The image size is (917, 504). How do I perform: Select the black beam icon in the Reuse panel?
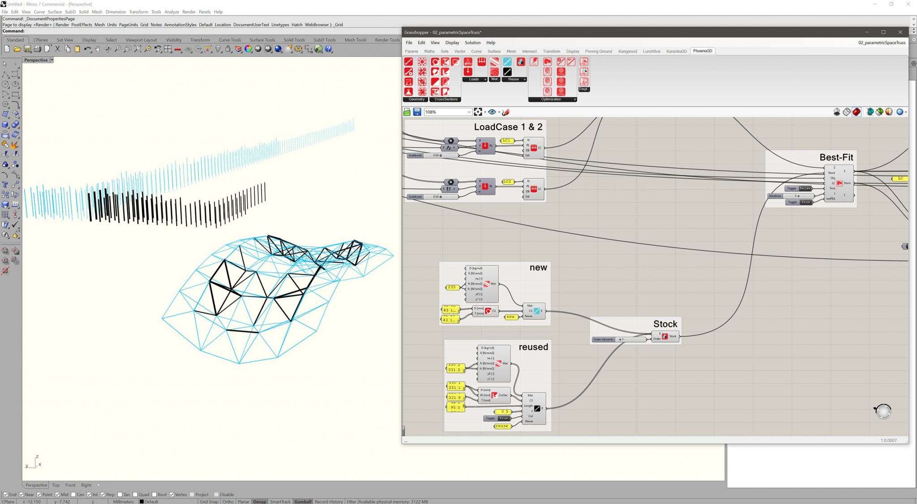[507, 72]
